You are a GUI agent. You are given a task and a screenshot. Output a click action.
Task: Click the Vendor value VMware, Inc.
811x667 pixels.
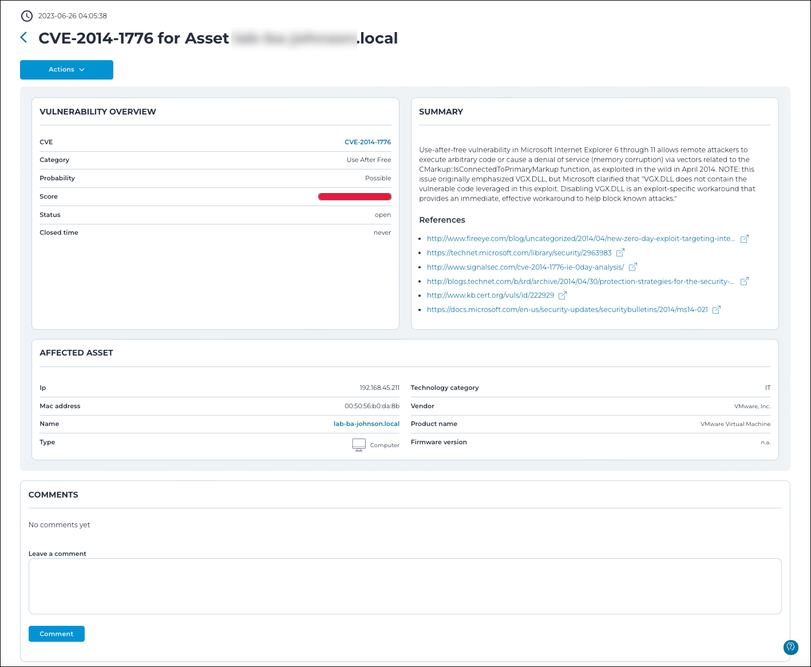pos(753,406)
